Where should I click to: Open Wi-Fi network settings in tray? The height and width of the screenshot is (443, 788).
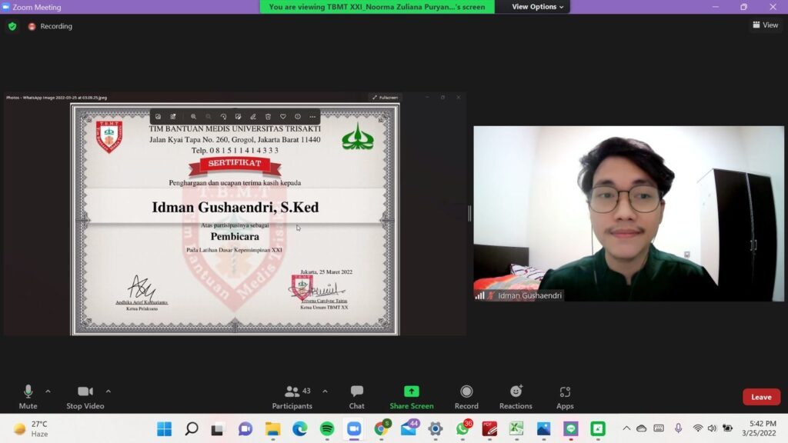click(x=697, y=428)
